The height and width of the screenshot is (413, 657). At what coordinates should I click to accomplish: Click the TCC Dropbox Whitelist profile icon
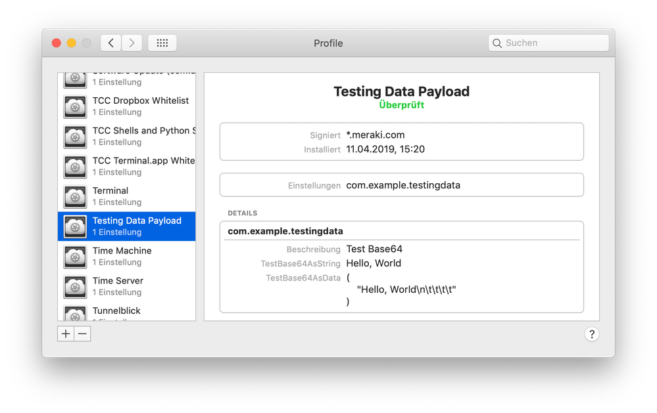[75, 106]
